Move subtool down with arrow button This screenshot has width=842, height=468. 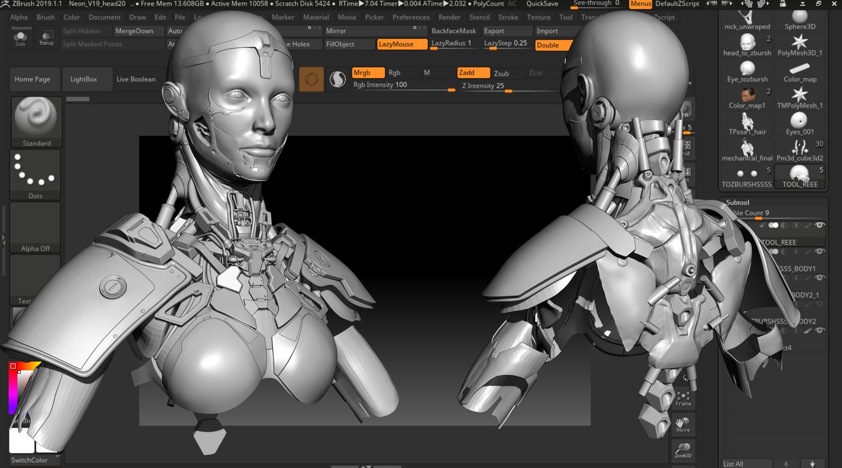pos(812,463)
